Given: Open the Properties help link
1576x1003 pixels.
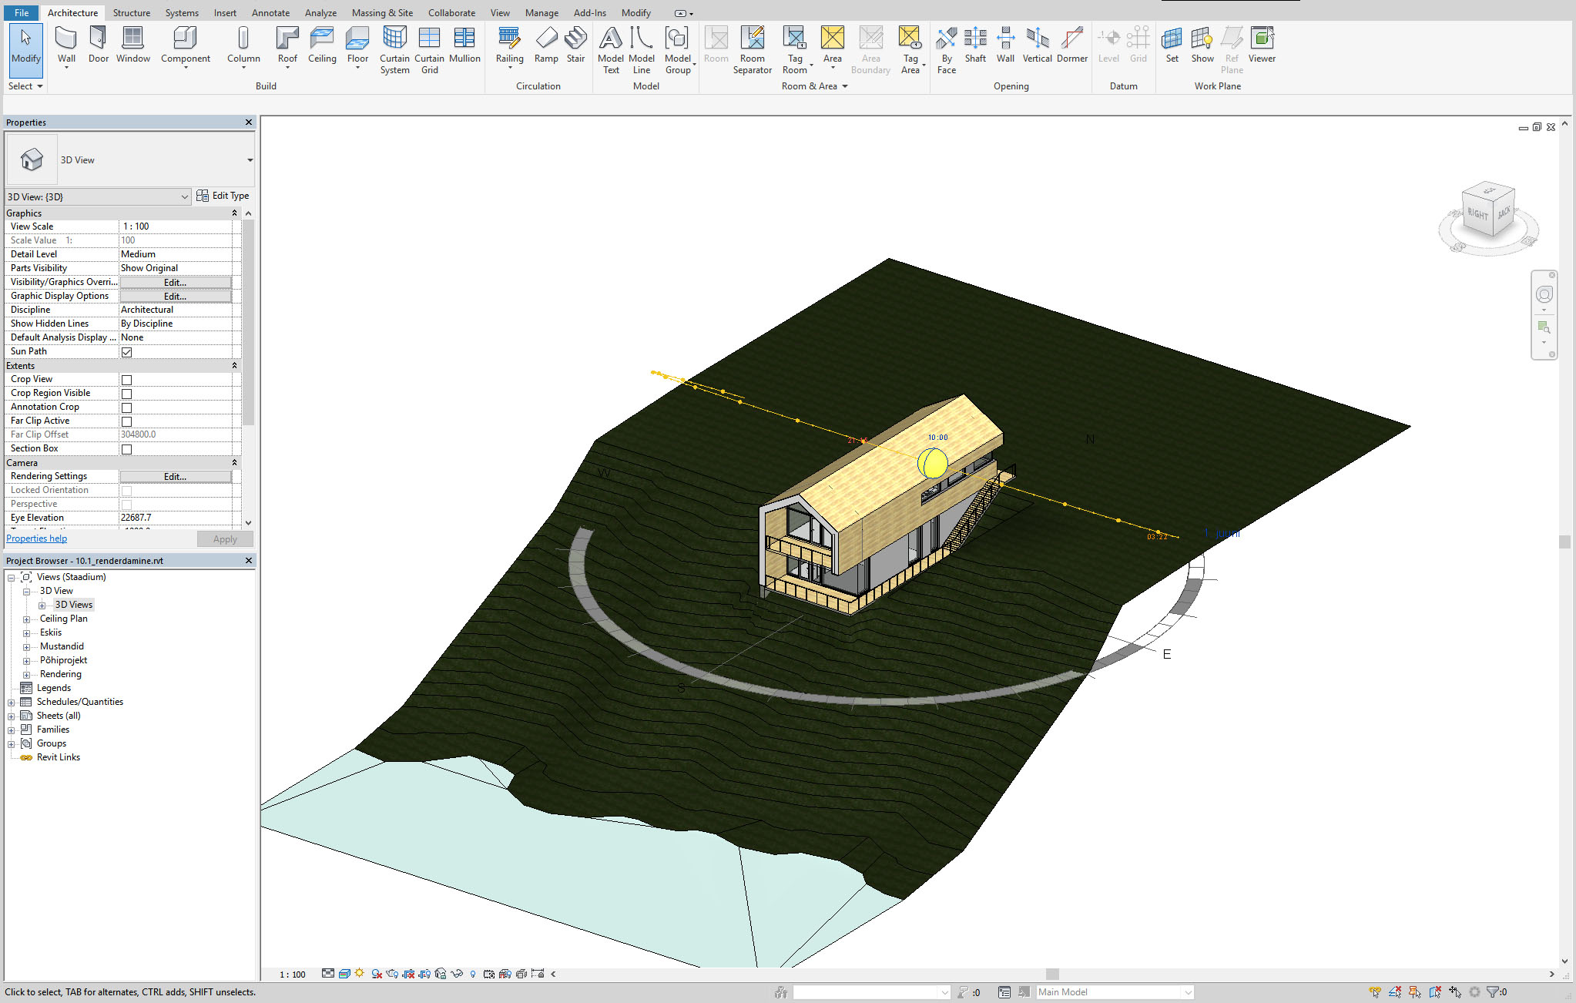Looking at the screenshot, I should click(x=37, y=538).
